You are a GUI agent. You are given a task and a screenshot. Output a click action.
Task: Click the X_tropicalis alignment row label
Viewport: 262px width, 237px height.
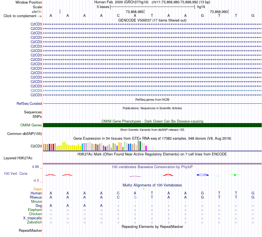(33, 218)
